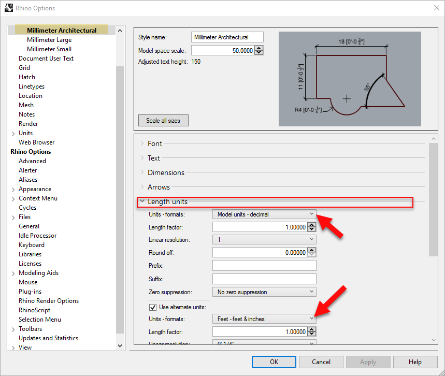Click the tree list scroll down arrow
445x376 pixels.
click(x=120, y=346)
